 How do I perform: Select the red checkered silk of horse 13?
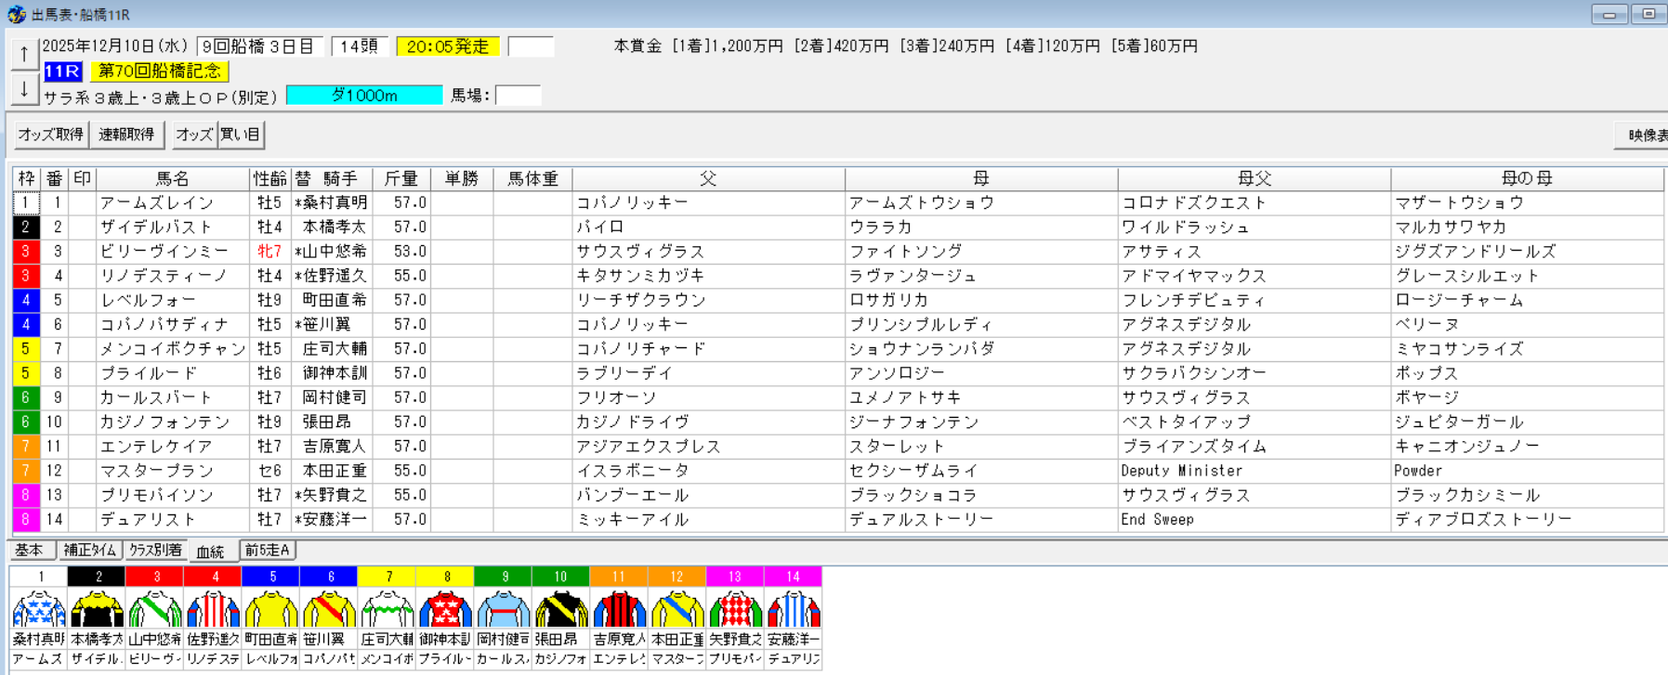[734, 609]
